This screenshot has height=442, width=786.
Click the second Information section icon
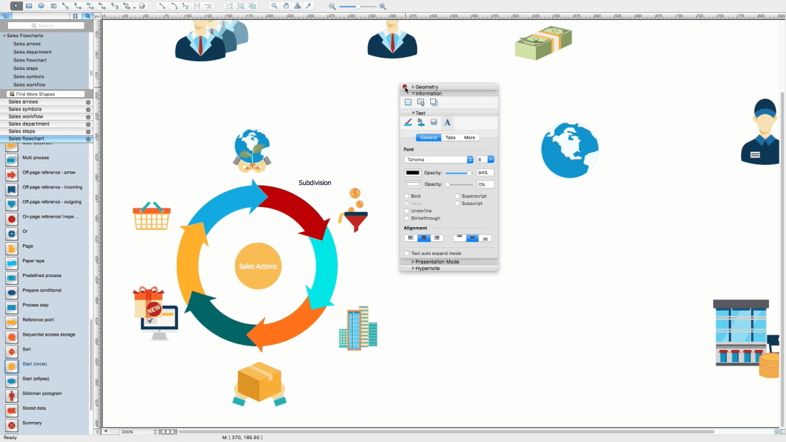(x=421, y=102)
